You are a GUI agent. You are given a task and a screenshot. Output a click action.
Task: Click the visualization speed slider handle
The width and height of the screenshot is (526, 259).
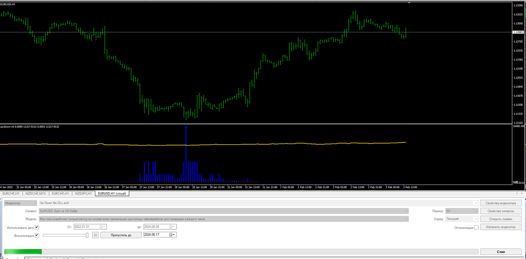pos(87,235)
